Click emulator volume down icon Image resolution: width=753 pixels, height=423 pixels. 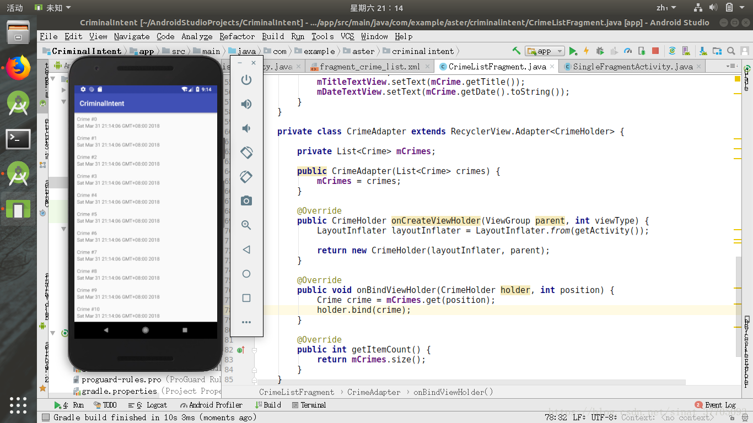pos(246,128)
